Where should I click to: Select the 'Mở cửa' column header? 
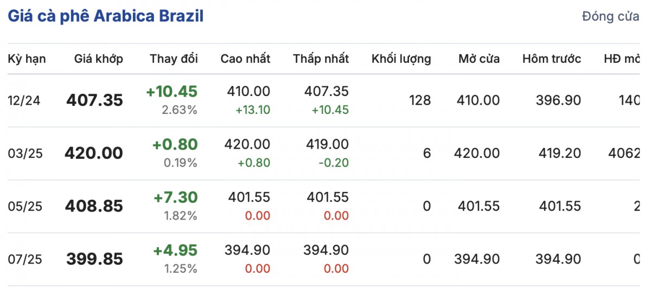tap(478, 59)
